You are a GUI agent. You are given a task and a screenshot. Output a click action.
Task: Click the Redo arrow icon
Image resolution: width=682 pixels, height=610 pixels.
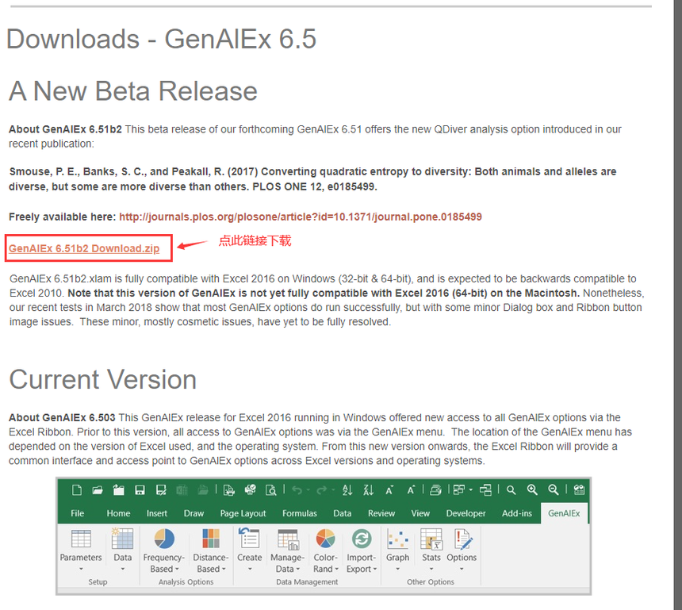pos(322,490)
